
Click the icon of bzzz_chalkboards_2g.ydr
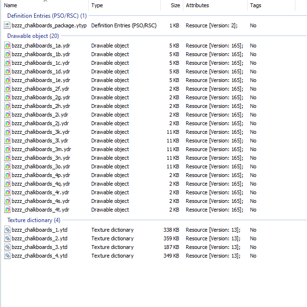tap(7, 97)
